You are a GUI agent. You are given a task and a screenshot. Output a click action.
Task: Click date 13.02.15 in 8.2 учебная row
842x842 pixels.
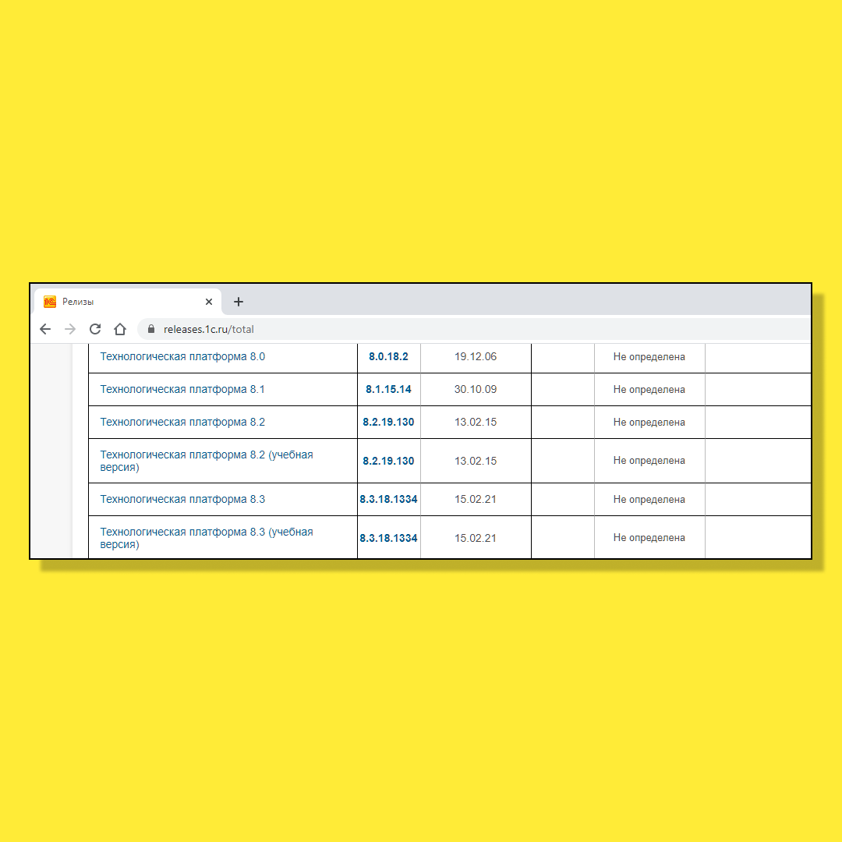[x=476, y=461]
